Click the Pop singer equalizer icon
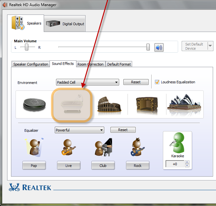Viewport: 216px width, 206px height. (x=34, y=148)
